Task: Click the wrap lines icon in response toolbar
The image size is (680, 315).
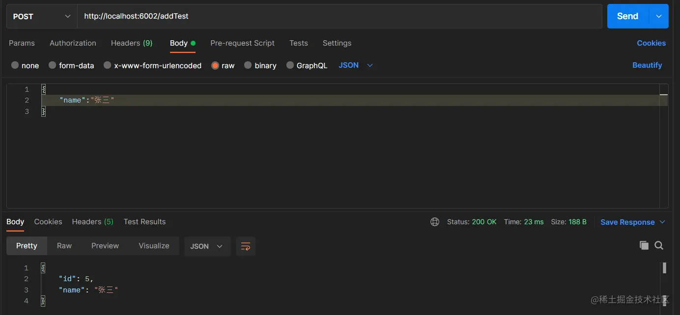Action: (246, 246)
